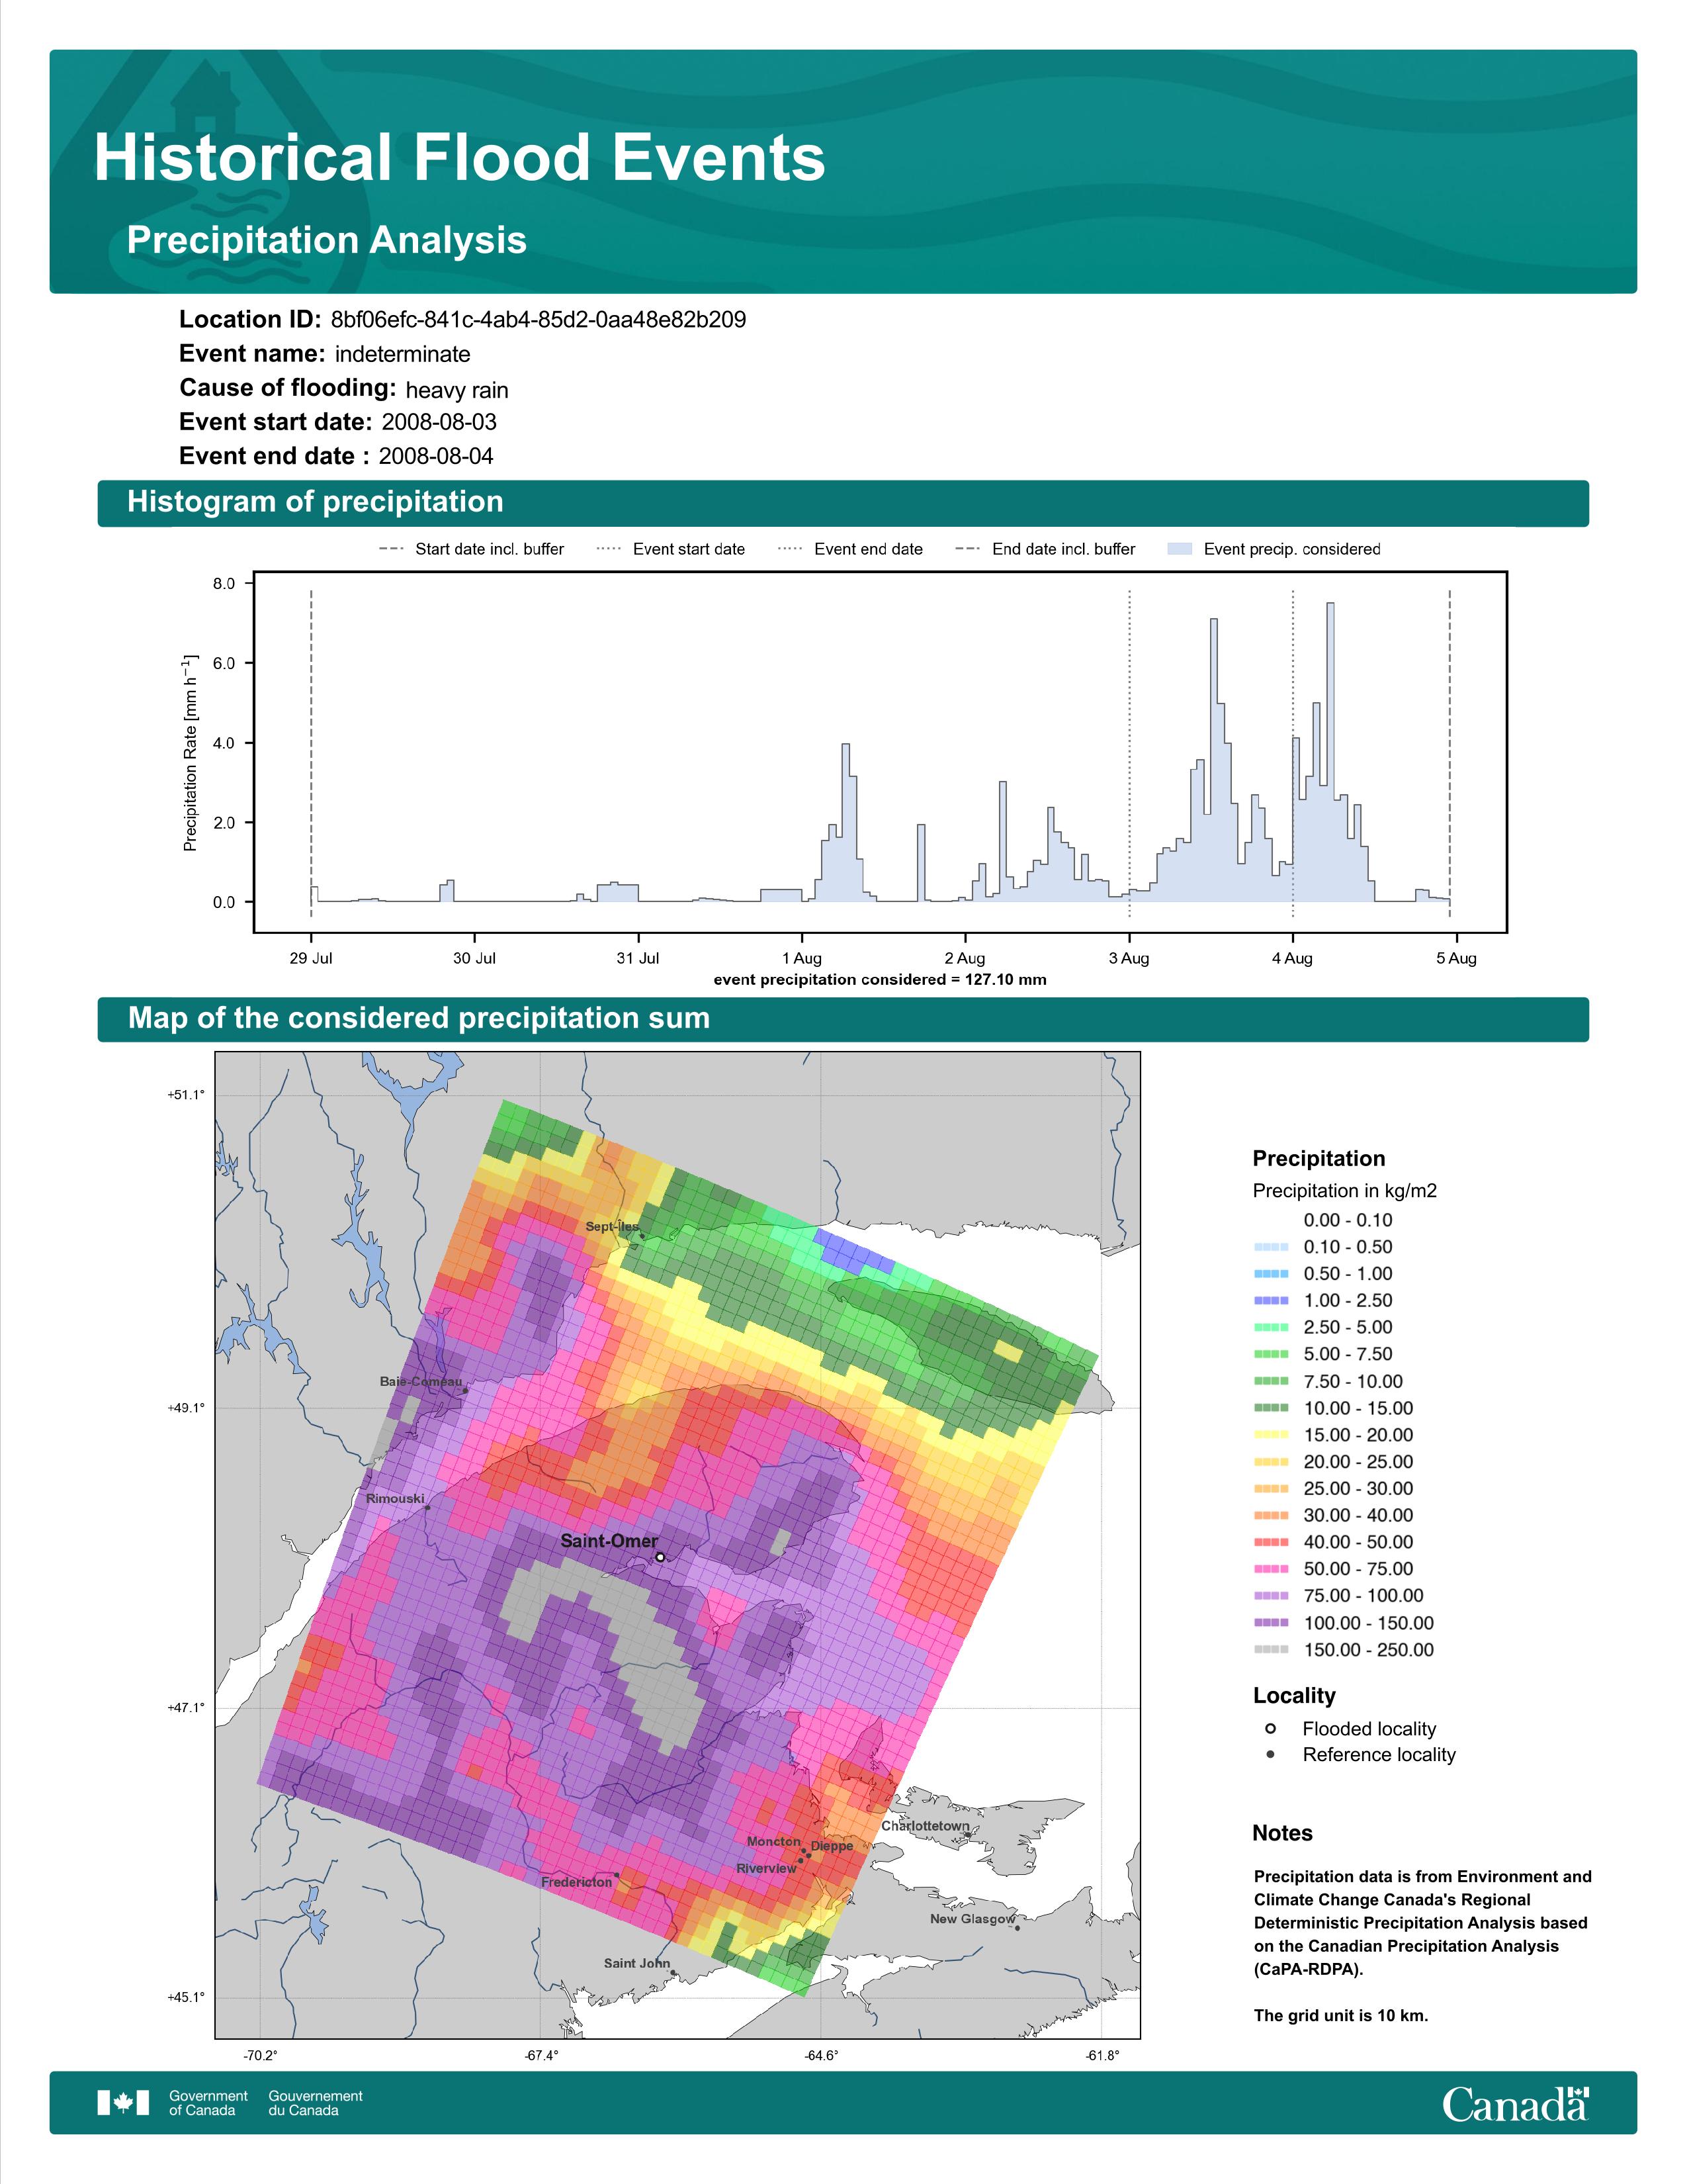This screenshot has width=1687, height=2184.
Task: Click the Flooded locality legend circle
Action: 1270,1728
